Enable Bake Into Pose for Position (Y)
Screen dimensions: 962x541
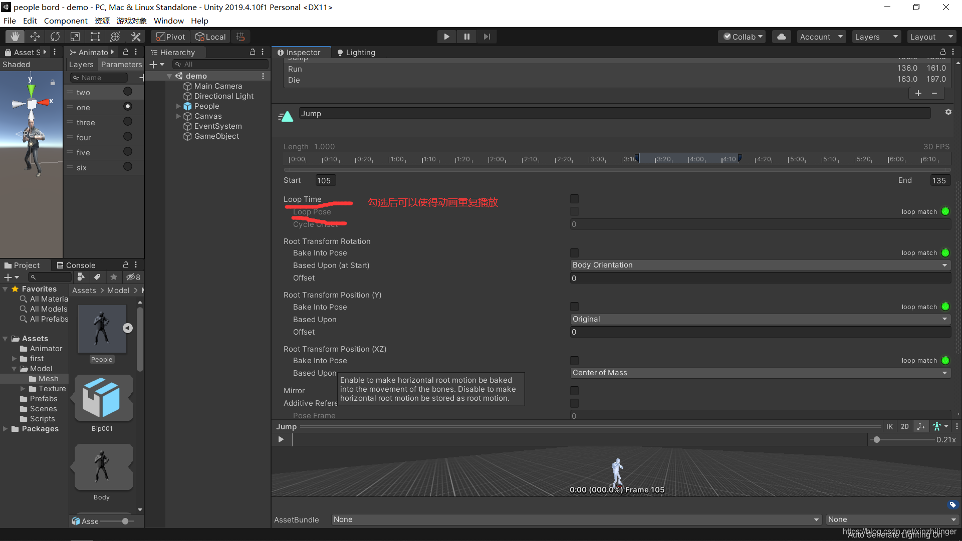574,307
